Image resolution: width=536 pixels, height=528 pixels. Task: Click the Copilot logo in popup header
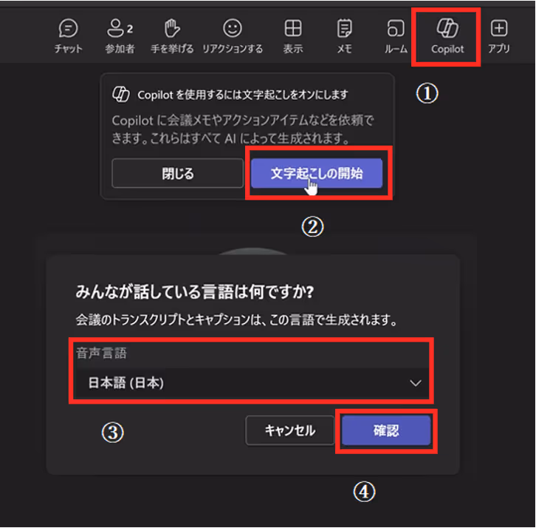[x=121, y=94]
